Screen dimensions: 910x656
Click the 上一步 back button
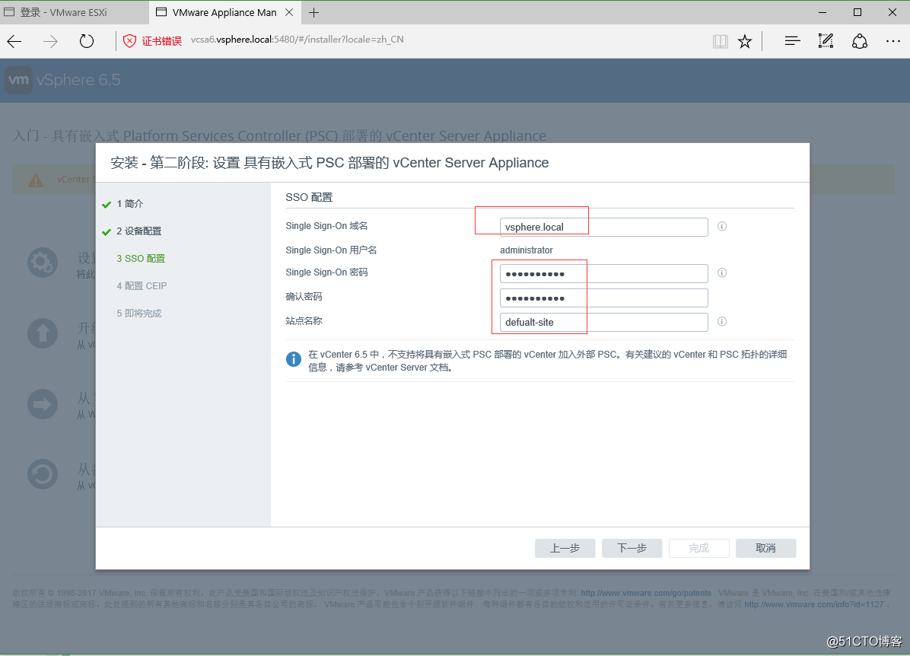[x=565, y=548]
